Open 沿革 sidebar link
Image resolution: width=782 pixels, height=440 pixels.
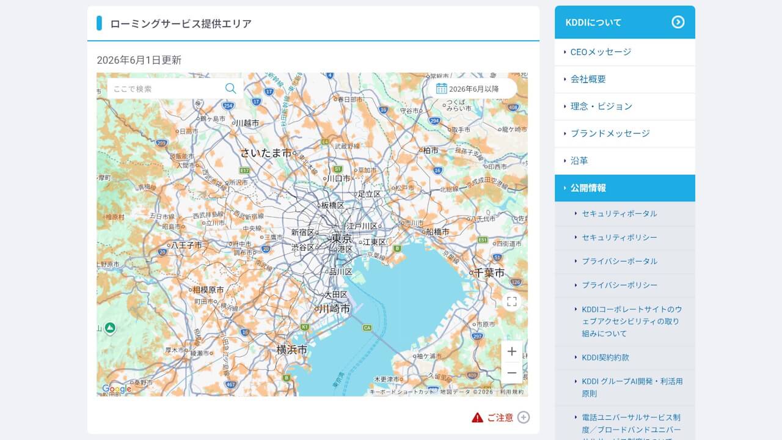pos(625,161)
